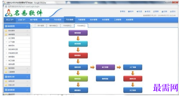The height and width of the screenshot is (96, 183).
Task: Toggle the chevron on the gray 维修管理 folder row
Action: (27, 35)
